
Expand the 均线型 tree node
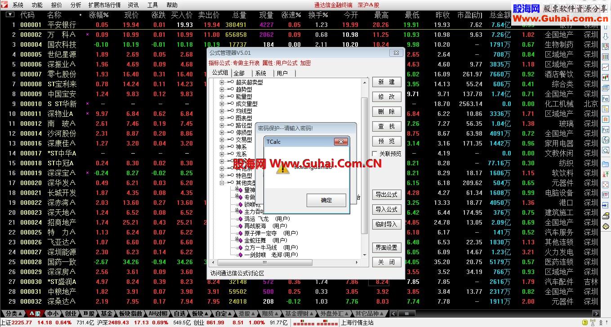(x=222, y=111)
